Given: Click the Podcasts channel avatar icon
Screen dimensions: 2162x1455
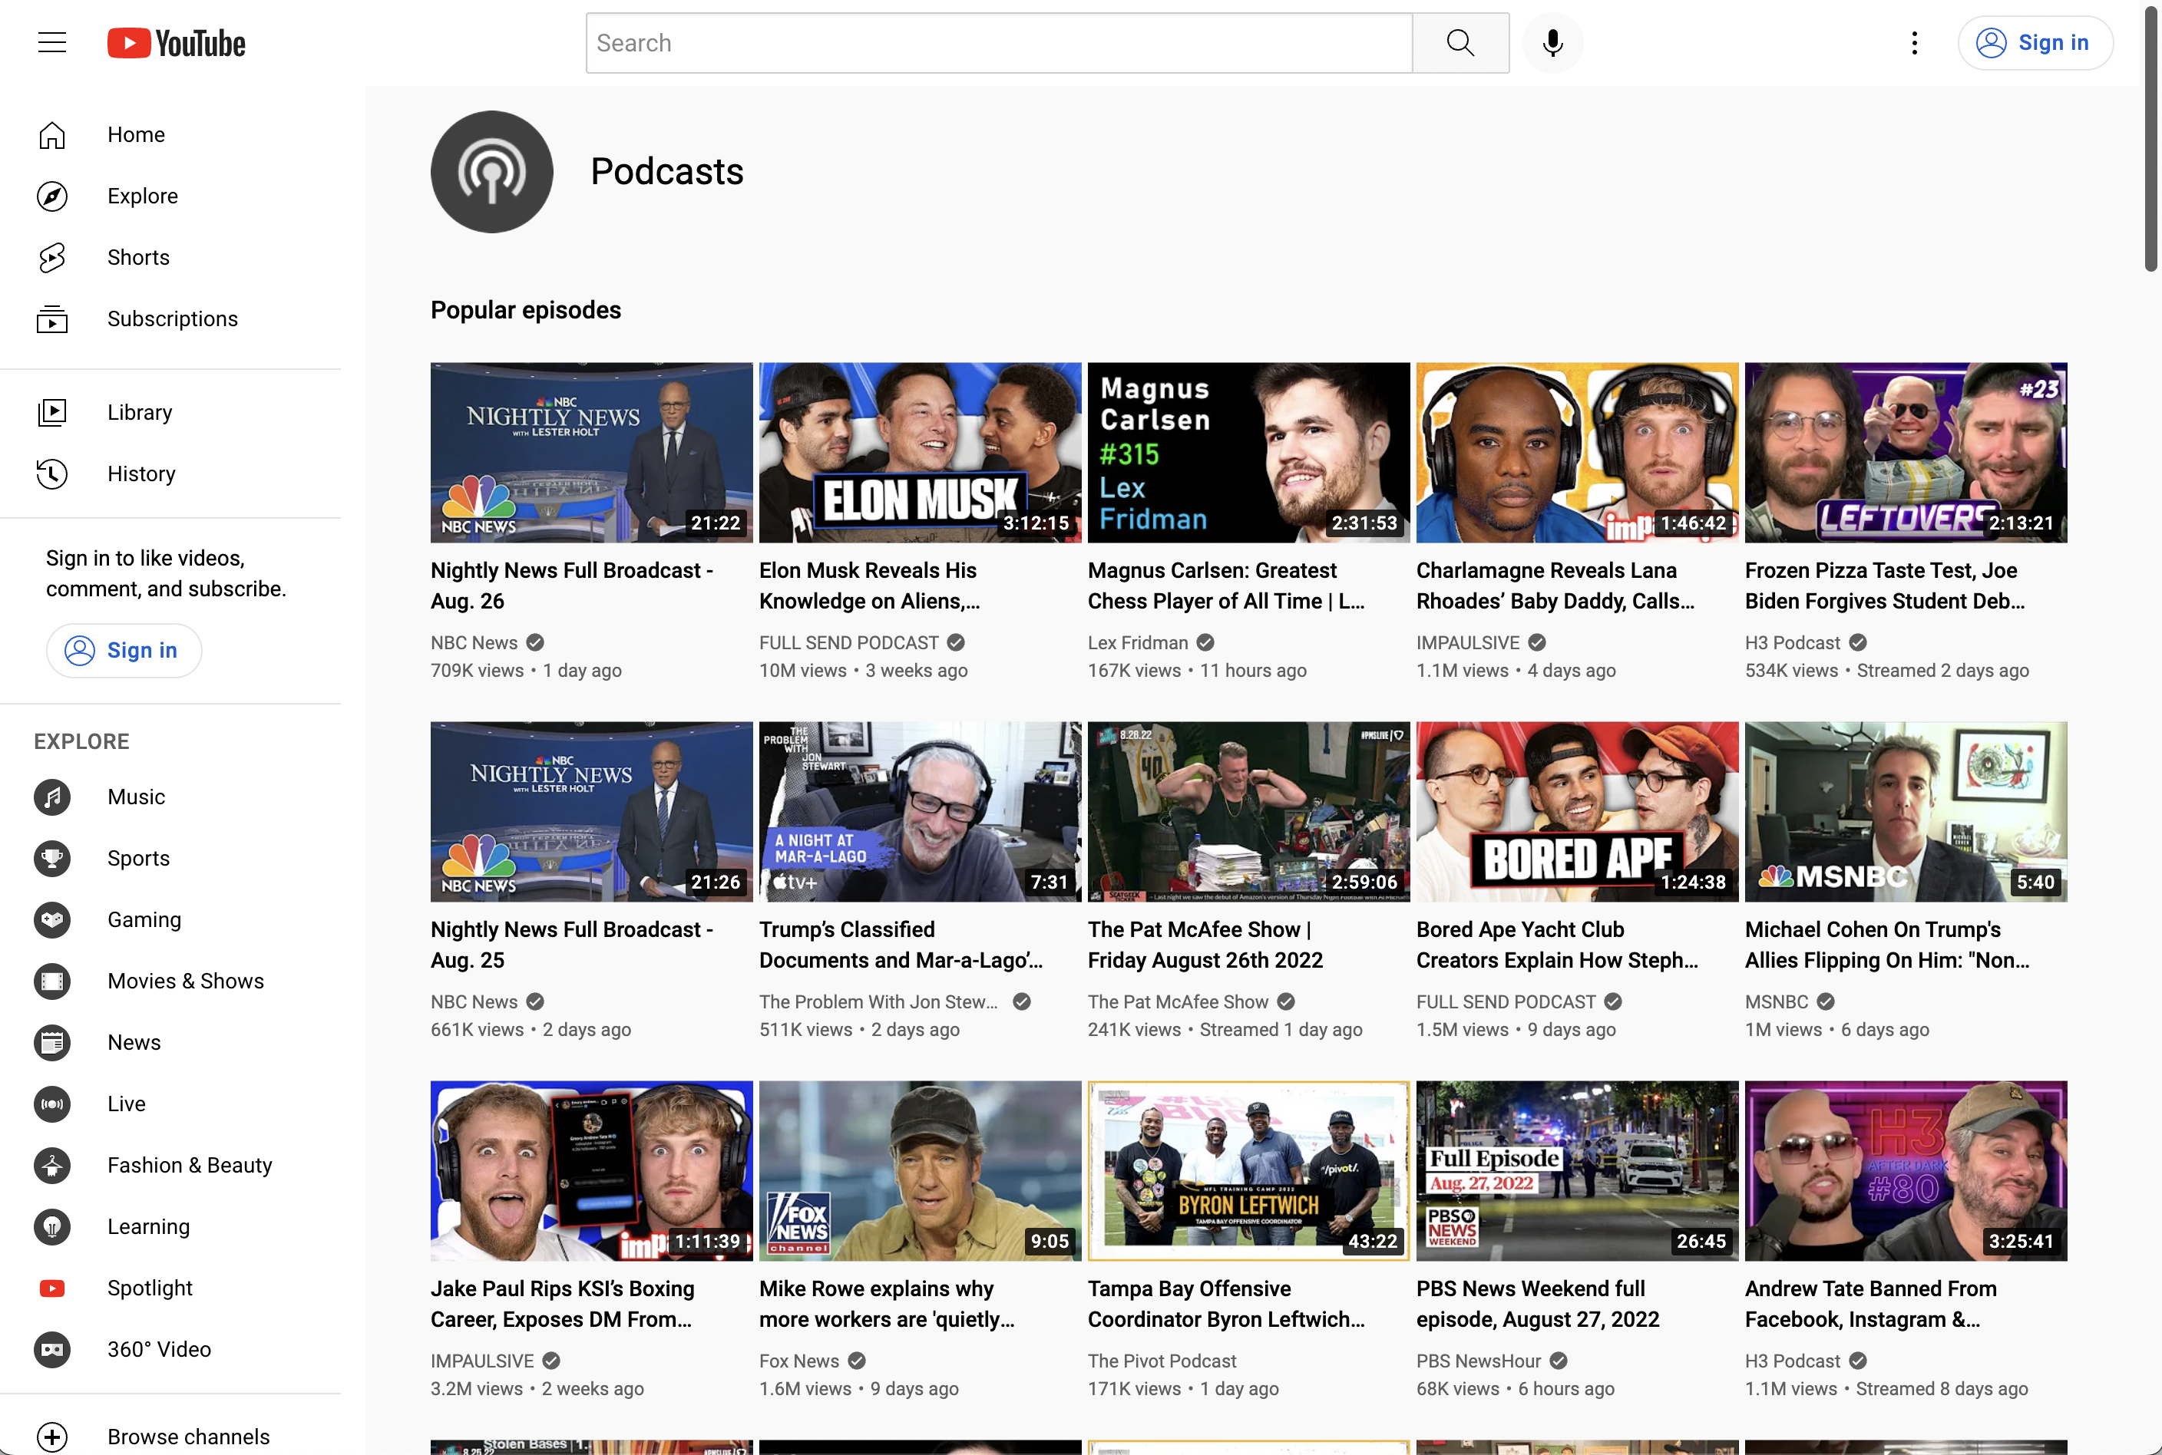Looking at the screenshot, I should tap(491, 172).
